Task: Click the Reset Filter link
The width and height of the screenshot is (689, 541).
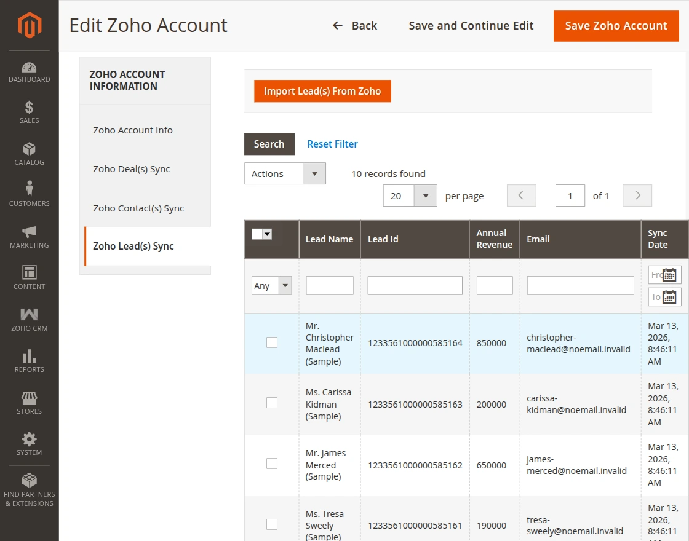Action: (x=332, y=144)
